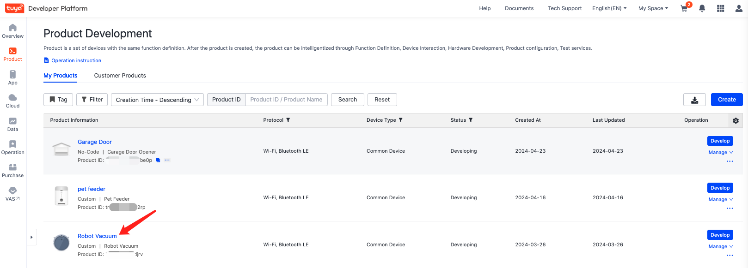
Task: Open the user account profile icon
Action: tap(739, 8)
